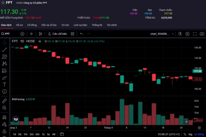The image size is (206, 137).
Task: Take a chart snapshot with camera icon
Action: tap(202, 34)
